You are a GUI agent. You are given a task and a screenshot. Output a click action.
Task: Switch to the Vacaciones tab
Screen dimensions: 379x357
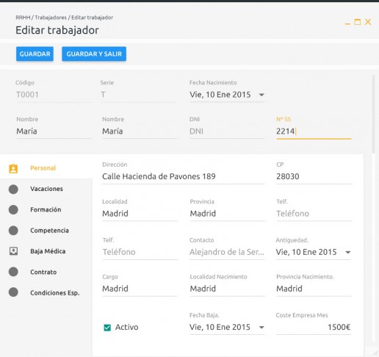coord(46,189)
